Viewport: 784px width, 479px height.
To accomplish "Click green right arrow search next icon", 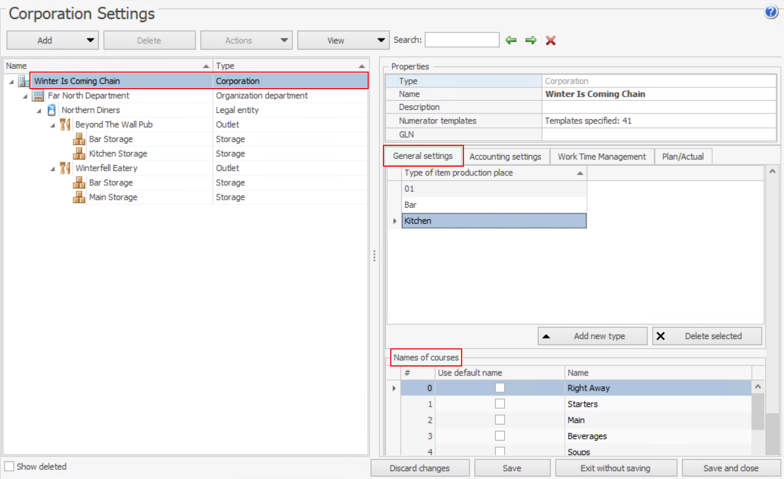I will 531,40.
